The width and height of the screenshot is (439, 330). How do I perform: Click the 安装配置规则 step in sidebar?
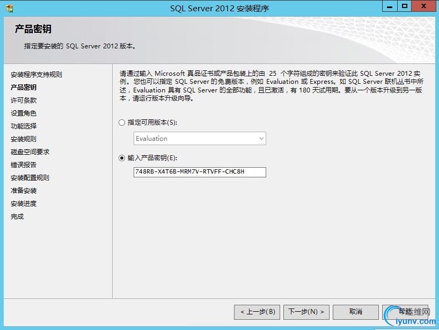tap(30, 178)
